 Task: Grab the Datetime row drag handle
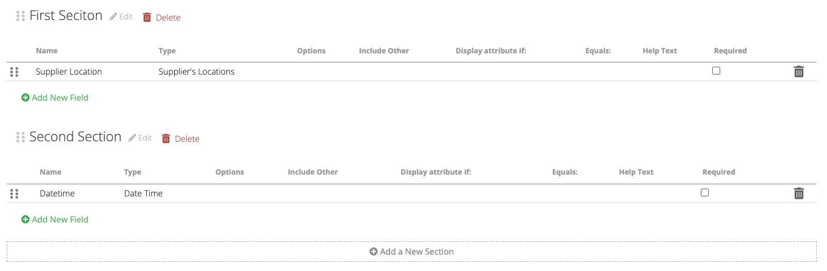[15, 194]
